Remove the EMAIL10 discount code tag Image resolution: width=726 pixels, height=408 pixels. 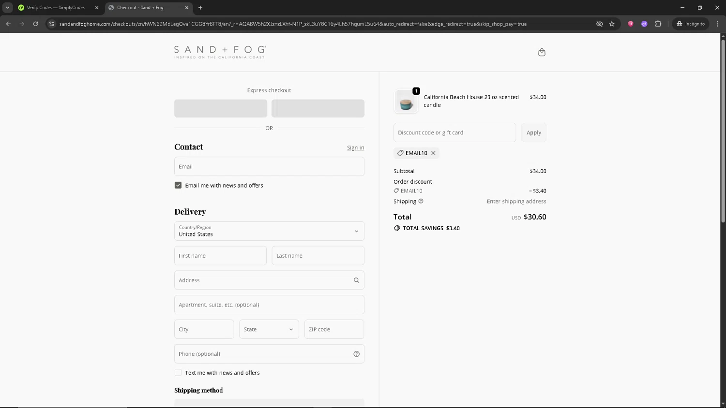pyautogui.click(x=433, y=153)
